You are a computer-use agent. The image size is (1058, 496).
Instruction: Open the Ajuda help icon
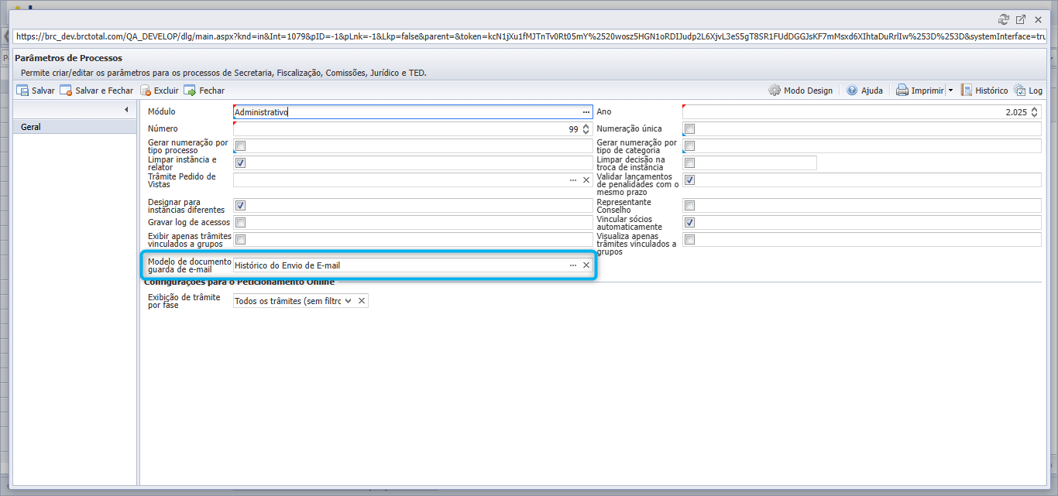tap(852, 91)
